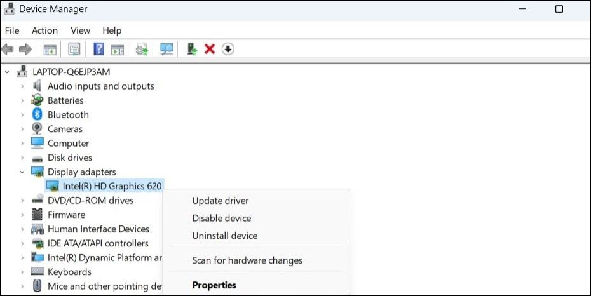Click the DVD/CD-ROM drives disc icon
The height and width of the screenshot is (296, 591).
tap(37, 200)
